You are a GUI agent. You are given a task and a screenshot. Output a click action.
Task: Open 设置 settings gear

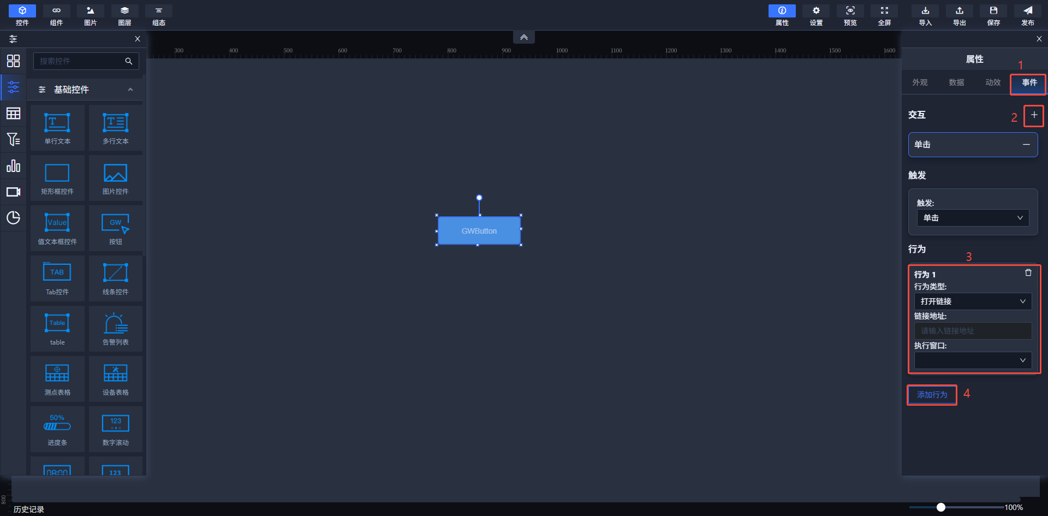816,15
